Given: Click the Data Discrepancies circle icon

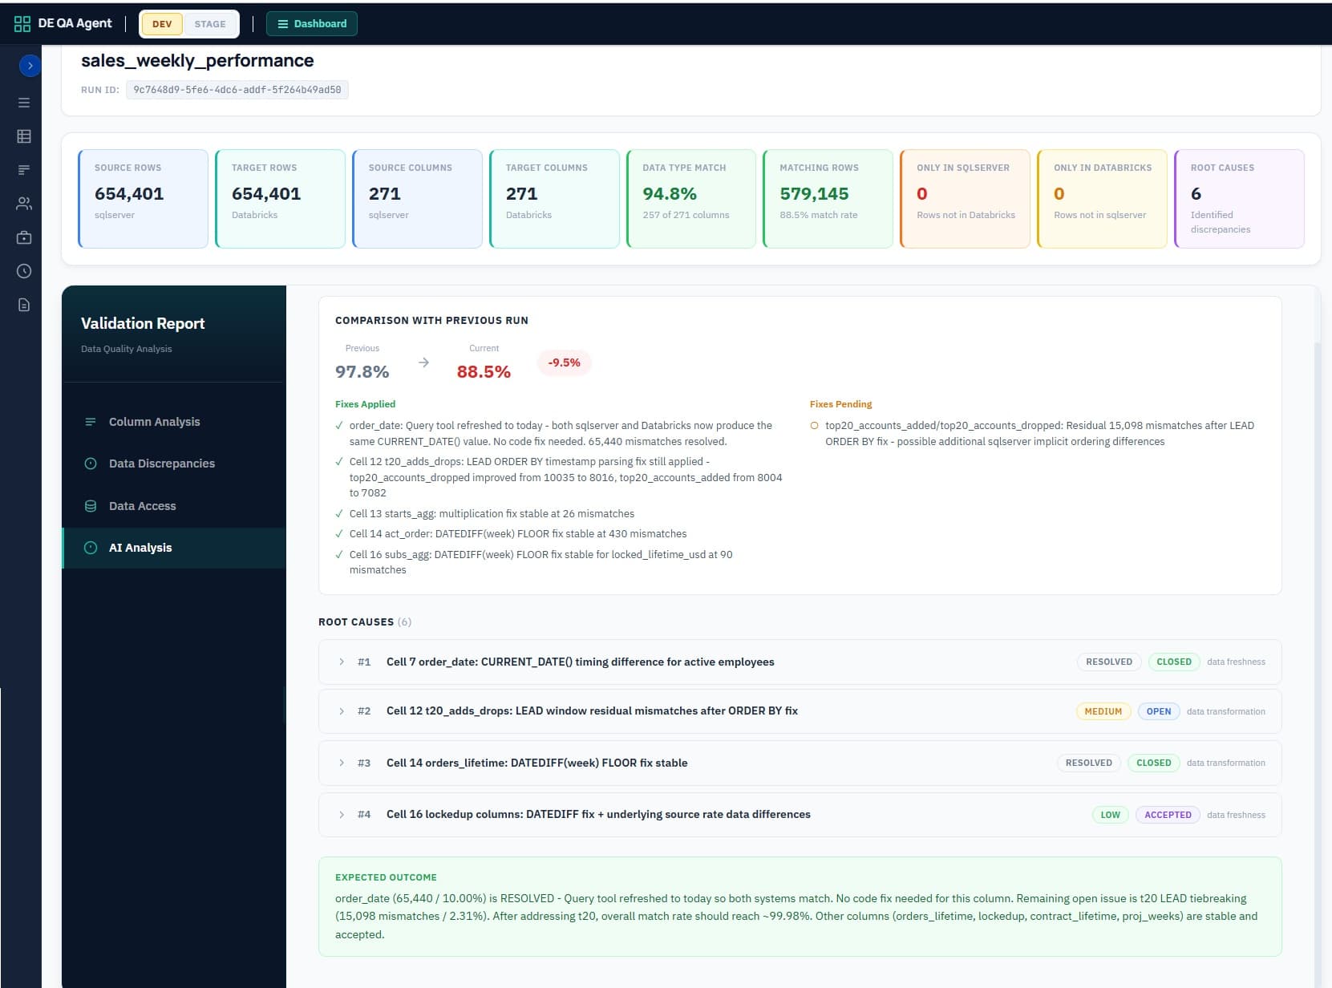Looking at the screenshot, I should 91,464.
